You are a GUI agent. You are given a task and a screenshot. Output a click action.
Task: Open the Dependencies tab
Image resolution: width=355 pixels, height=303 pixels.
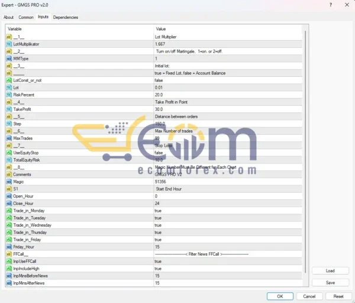[x=66, y=17]
